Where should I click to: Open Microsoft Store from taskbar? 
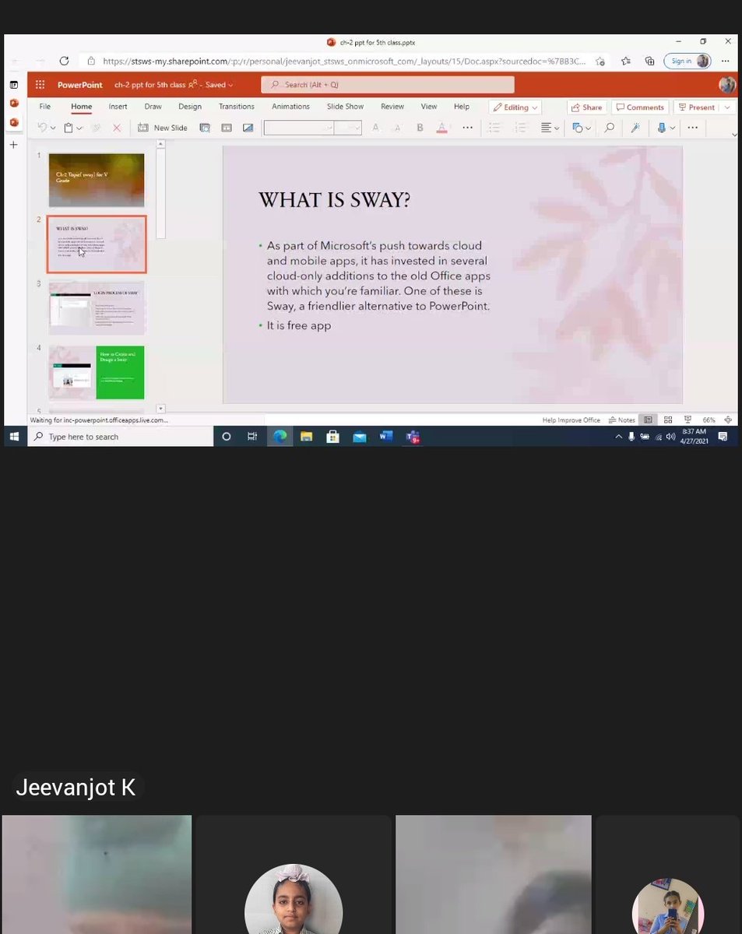click(x=332, y=437)
